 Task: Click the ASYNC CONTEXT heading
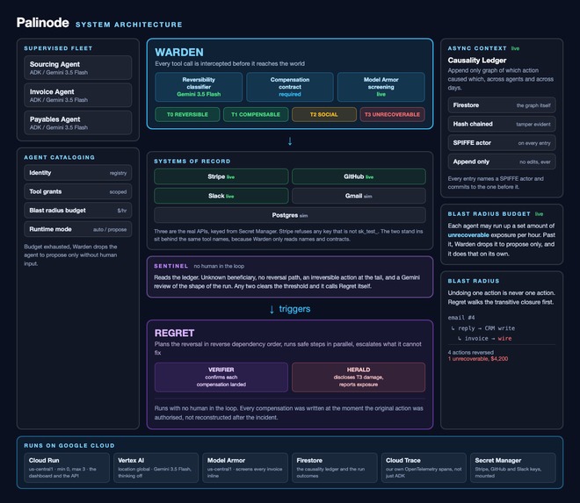pyautogui.click(x=477, y=48)
